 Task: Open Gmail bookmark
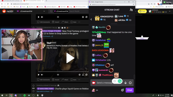(x=16, y=7)
